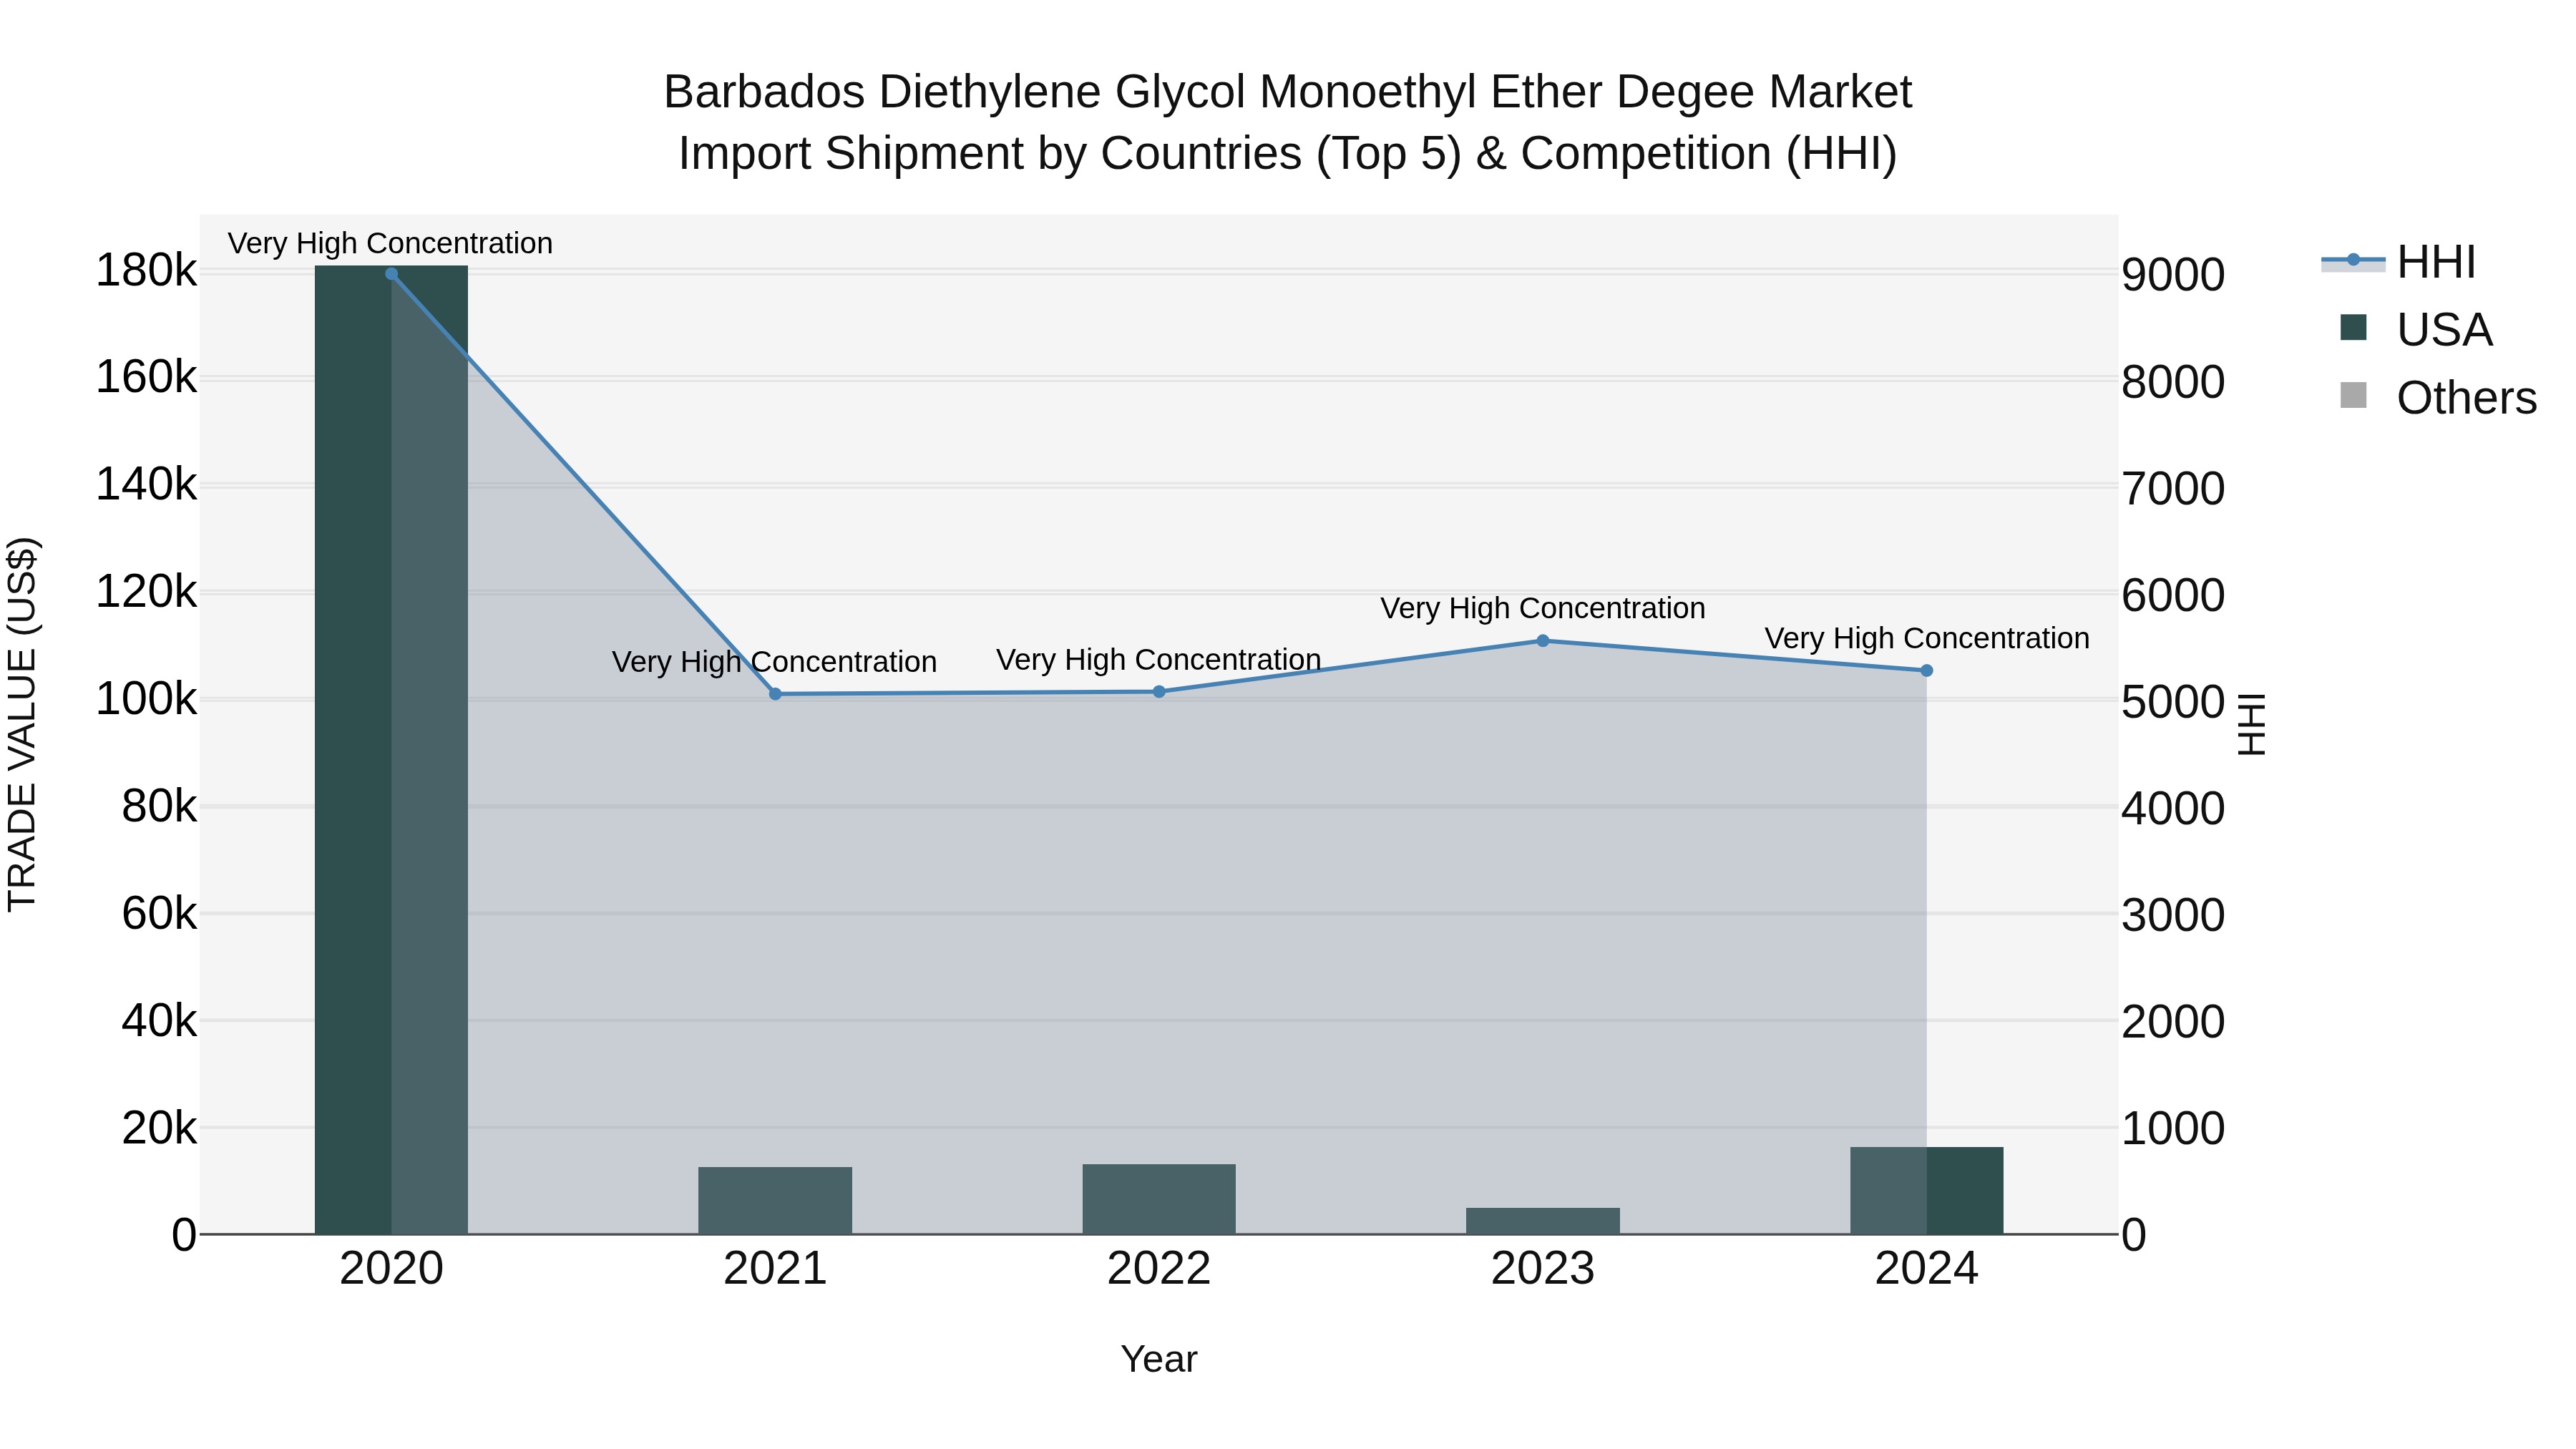Click the 2022 trade value bar
The height and width of the screenshot is (1449, 2576).
(1159, 1200)
